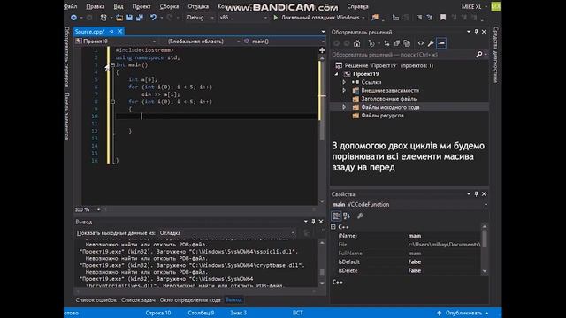Screen dimensions: 566x318
Task: Pin the Source.cpp tab
Action: (x=111, y=32)
